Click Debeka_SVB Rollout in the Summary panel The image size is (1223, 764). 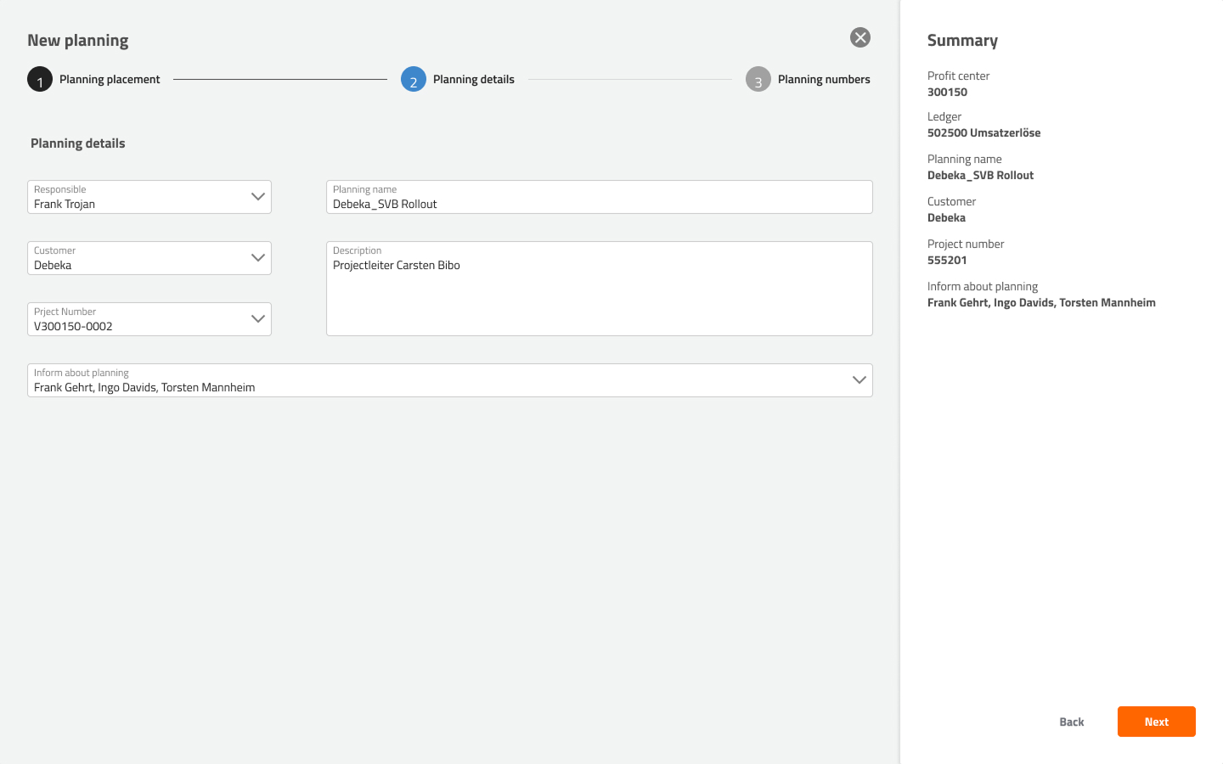[x=980, y=176]
